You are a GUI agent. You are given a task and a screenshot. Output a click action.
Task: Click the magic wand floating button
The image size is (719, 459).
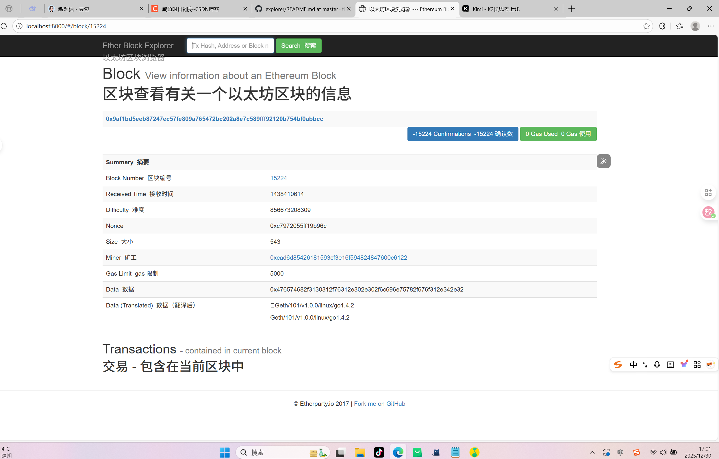pyautogui.click(x=603, y=161)
